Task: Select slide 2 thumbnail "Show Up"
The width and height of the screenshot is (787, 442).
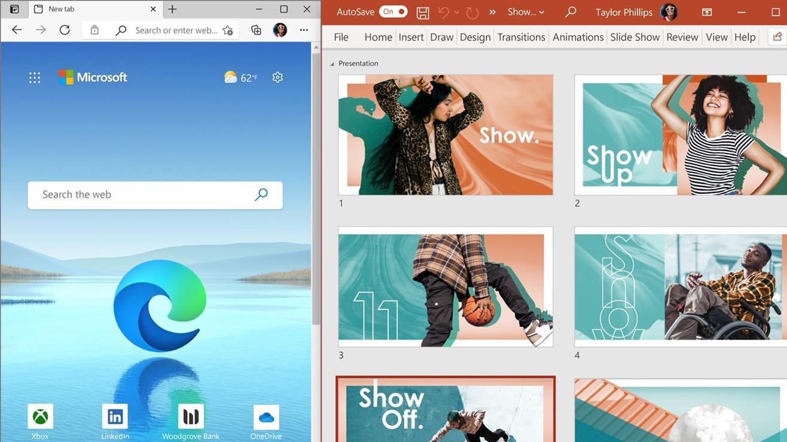Action: 681,135
